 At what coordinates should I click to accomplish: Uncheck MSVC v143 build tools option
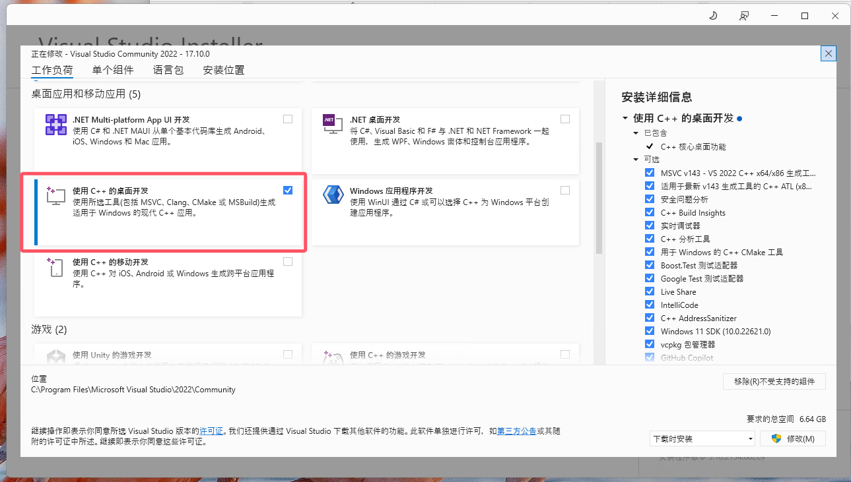[650, 173]
